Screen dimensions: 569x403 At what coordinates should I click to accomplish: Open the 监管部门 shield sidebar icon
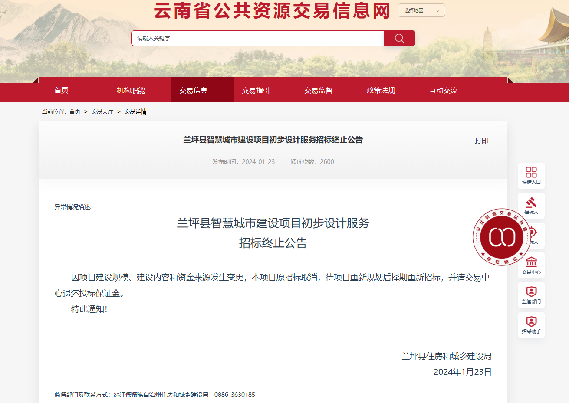[x=531, y=295]
